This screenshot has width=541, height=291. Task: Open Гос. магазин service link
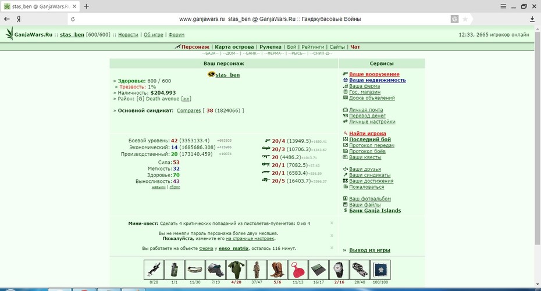click(365, 92)
